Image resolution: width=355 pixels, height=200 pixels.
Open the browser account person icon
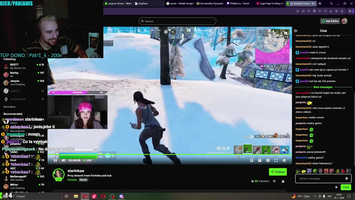[342, 11]
